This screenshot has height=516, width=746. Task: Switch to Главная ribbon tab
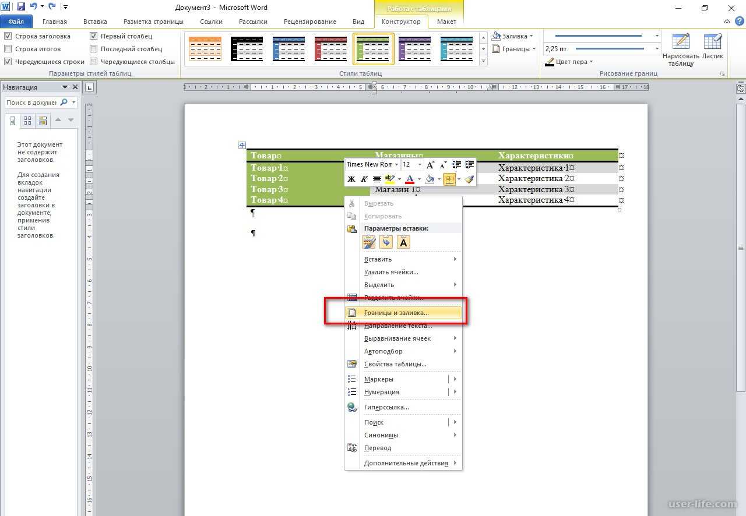(x=55, y=22)
